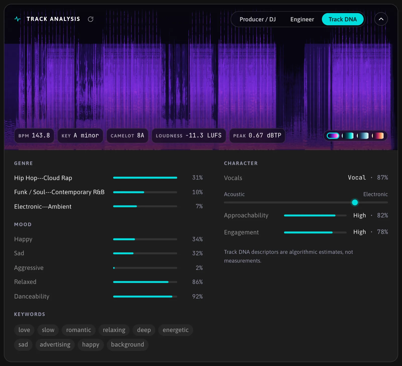
Task: Click the Track Analysis waveform icon
Action: click(18, 19)
